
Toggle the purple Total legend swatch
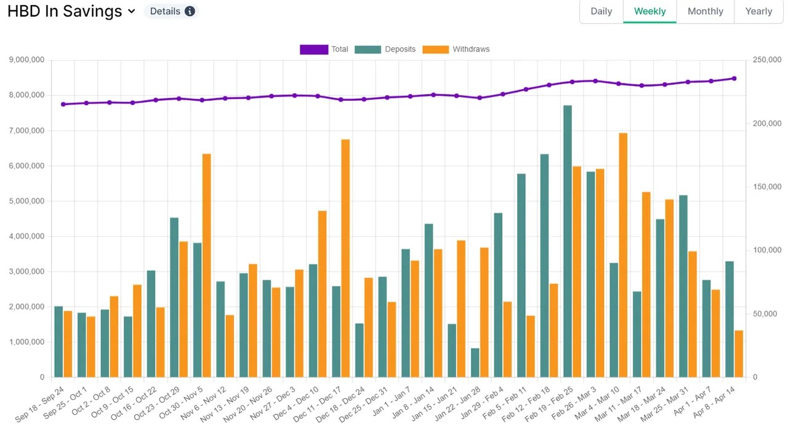[x=314, y=49]
